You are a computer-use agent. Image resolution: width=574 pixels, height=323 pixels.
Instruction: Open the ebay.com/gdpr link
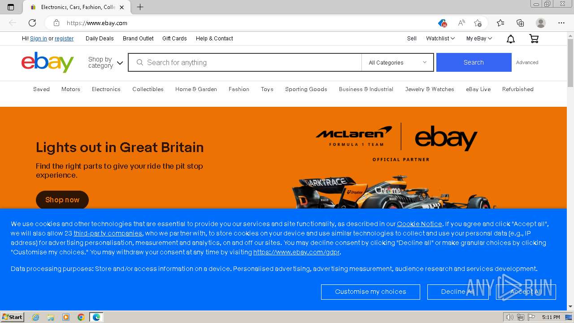coord(296,252)
